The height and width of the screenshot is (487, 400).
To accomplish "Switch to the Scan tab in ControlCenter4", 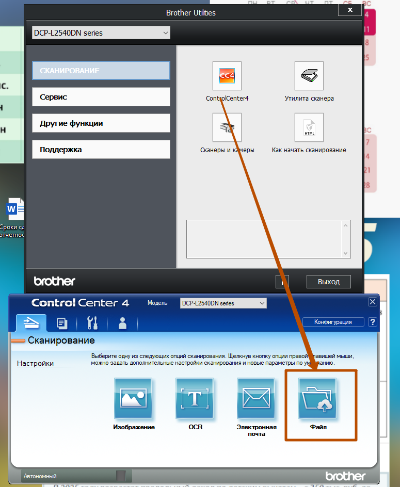I will [31, 323].
